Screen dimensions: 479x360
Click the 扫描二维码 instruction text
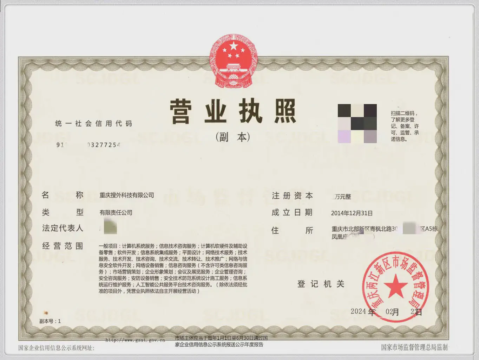405,126
